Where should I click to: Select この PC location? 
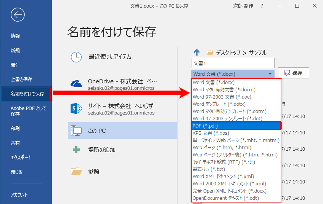(122, 131)
